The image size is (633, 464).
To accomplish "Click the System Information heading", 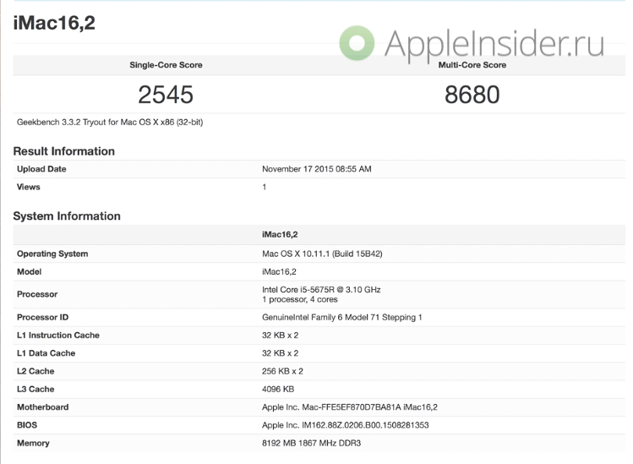I will (67, 216).
